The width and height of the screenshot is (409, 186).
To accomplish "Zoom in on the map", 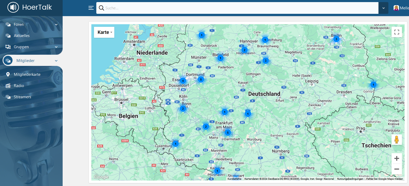I will pyautogui.click(x=396, y=158).
